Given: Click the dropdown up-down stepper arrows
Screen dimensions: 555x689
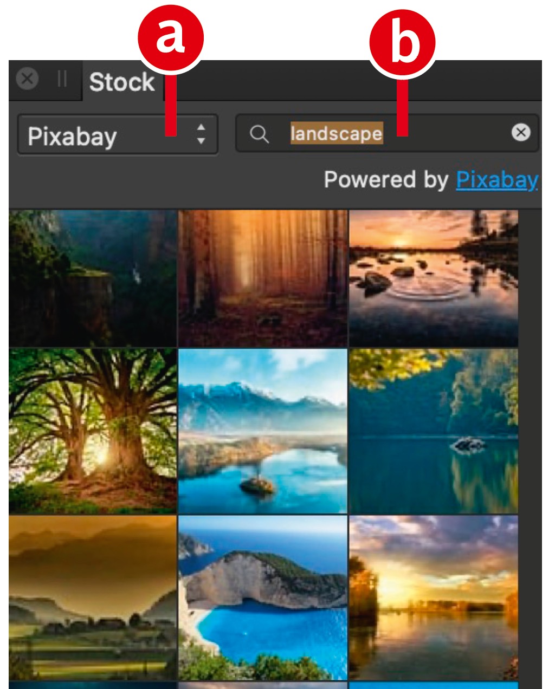Looking at the screenshot, I should point(201,134).
